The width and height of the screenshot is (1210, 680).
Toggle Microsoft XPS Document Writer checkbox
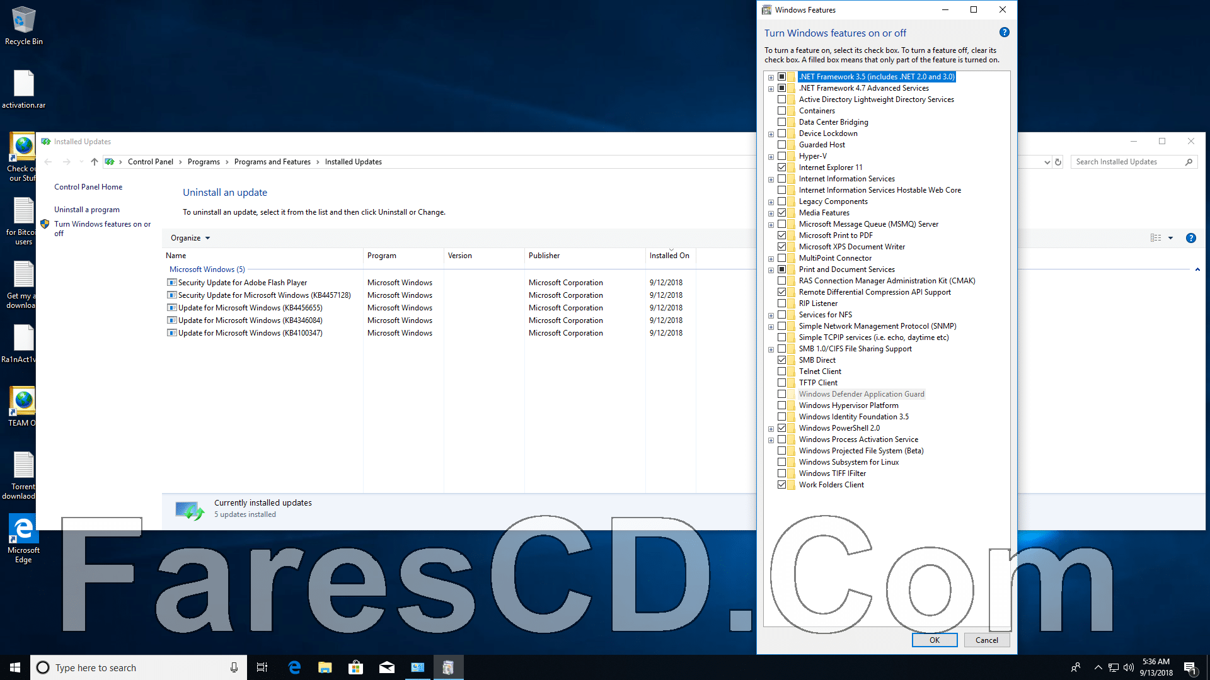click(781, 247)
